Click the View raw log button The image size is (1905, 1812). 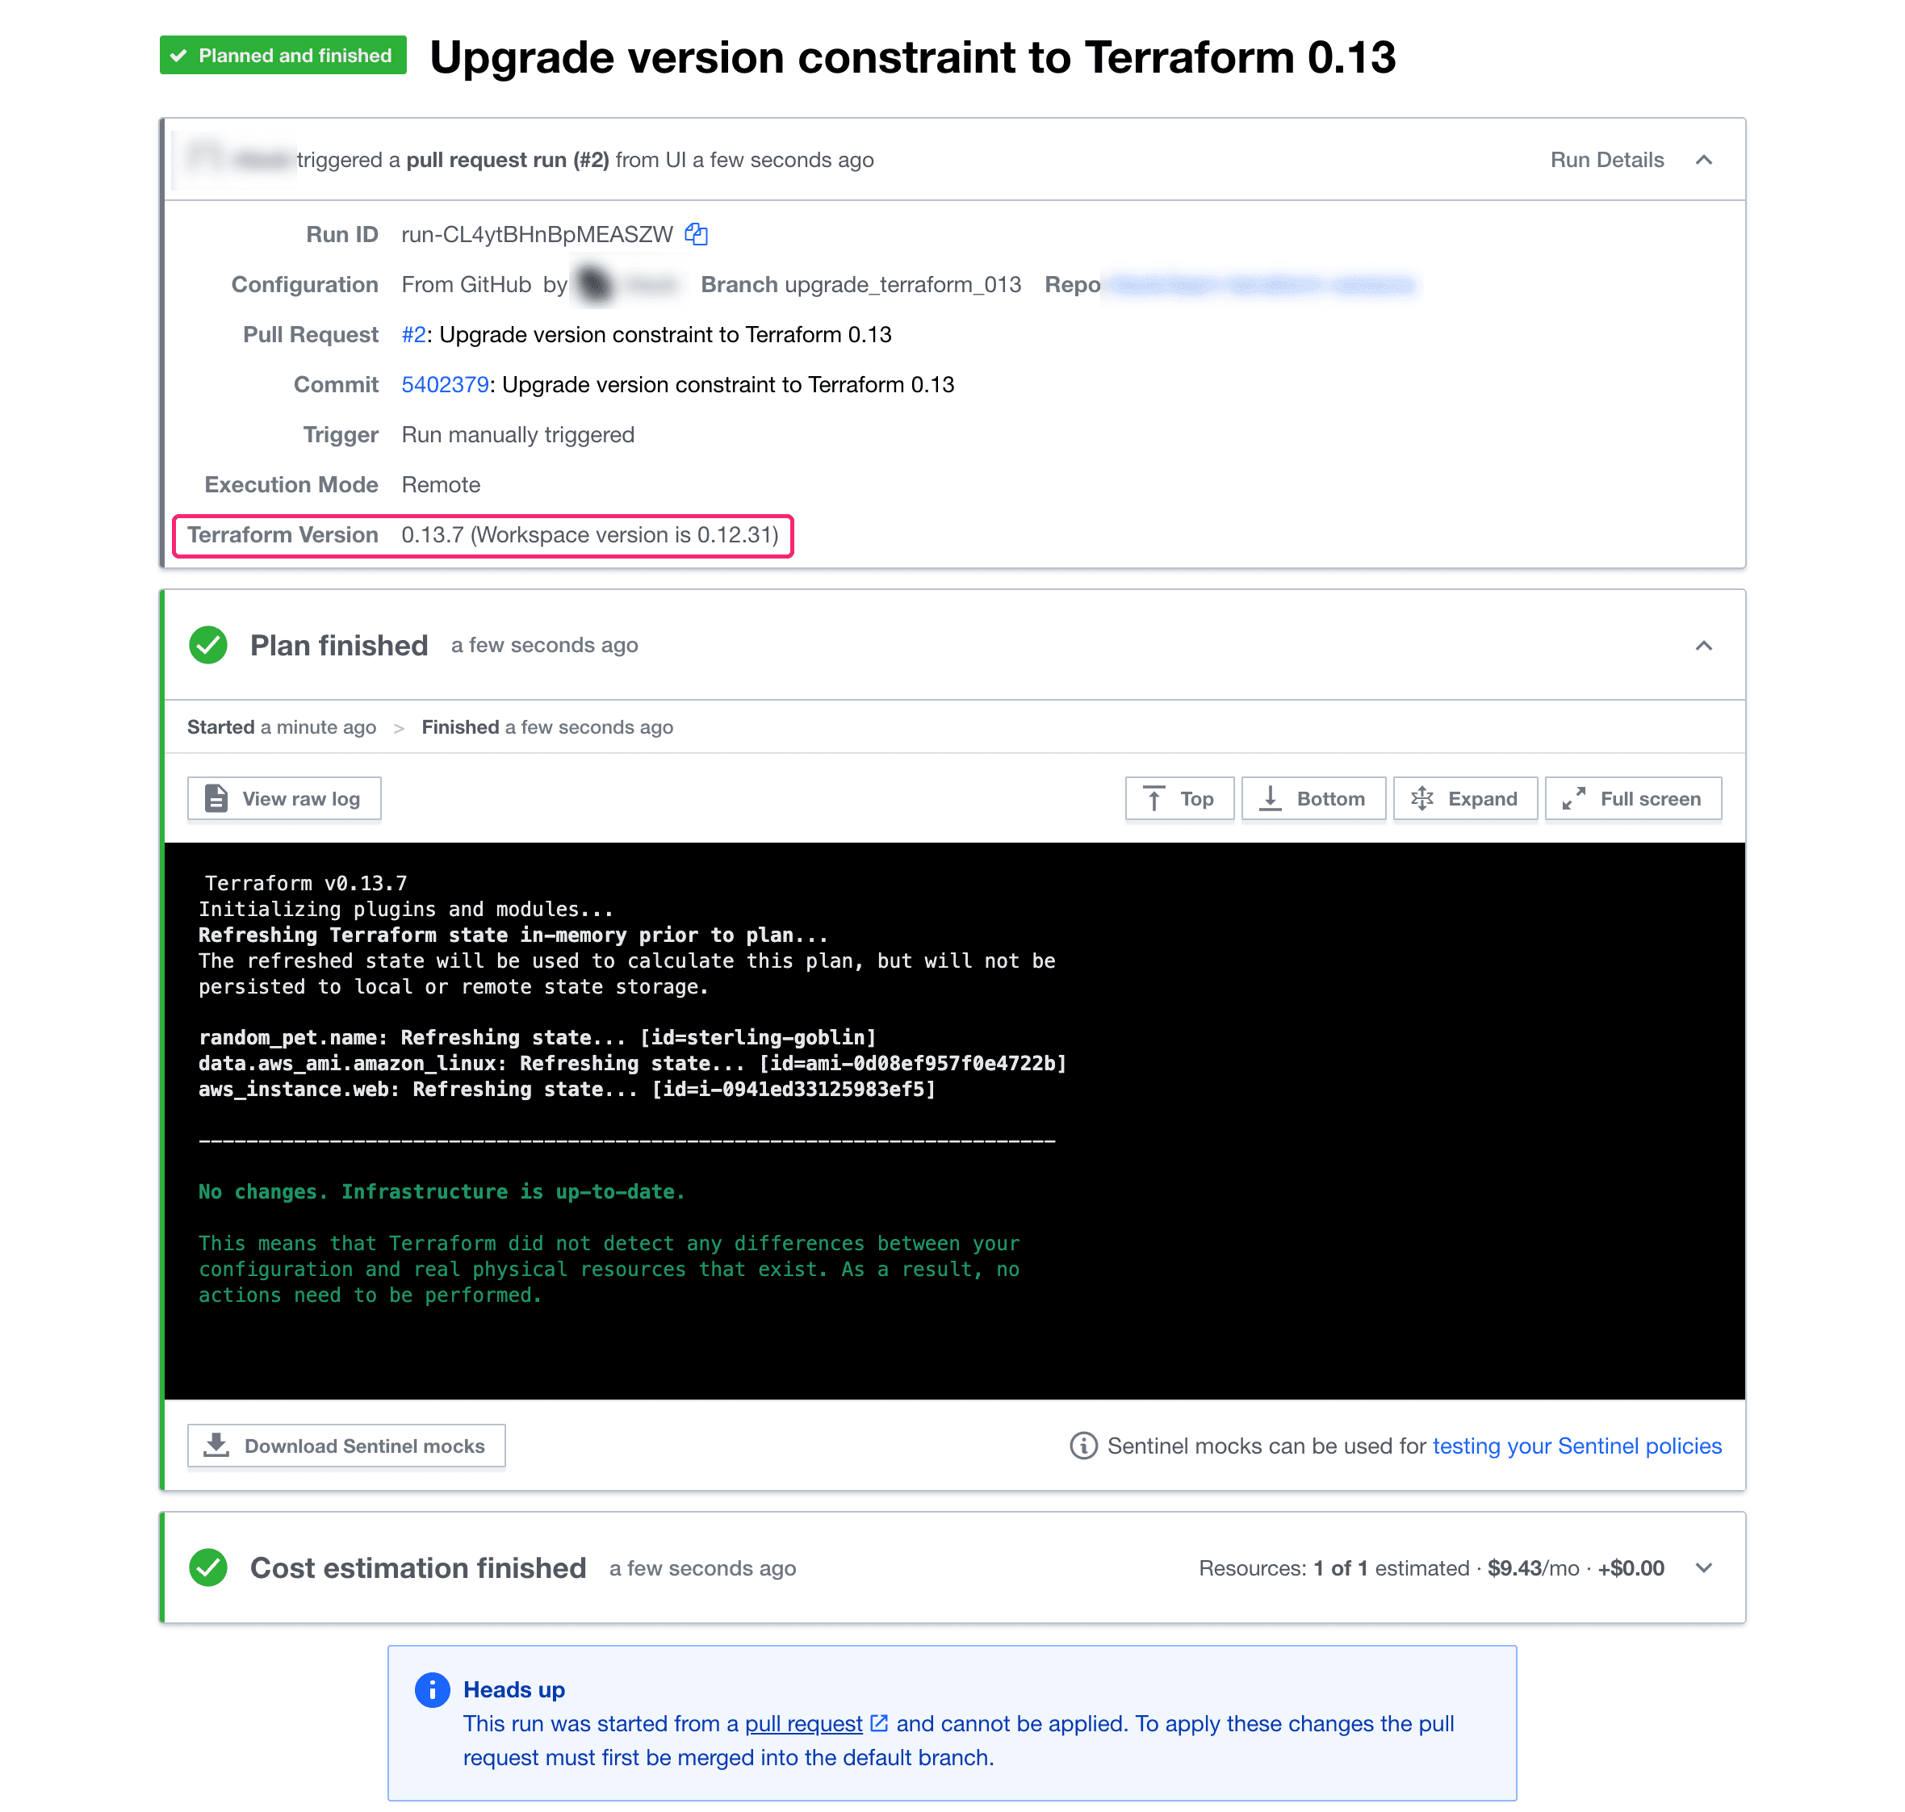click(x=284, y=797)
